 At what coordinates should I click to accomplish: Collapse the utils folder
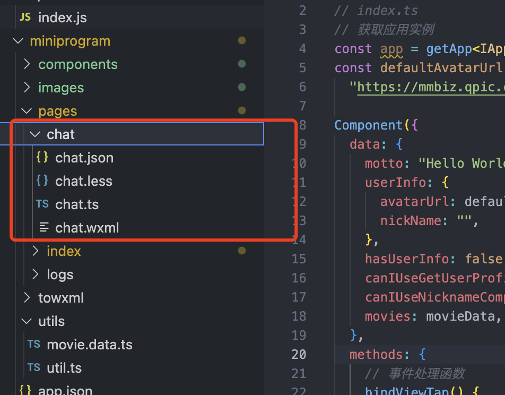[27, 321]
